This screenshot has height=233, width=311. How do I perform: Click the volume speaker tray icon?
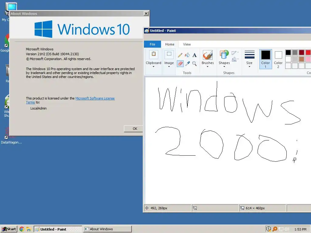(287, 229)
